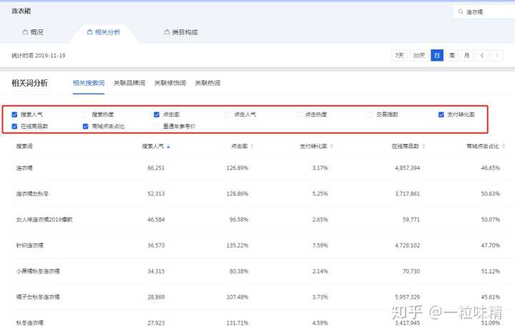The image size is (515, 333).
Task: Click the 7.59% 支付转化率 value
Action: (x=320, y=245)
